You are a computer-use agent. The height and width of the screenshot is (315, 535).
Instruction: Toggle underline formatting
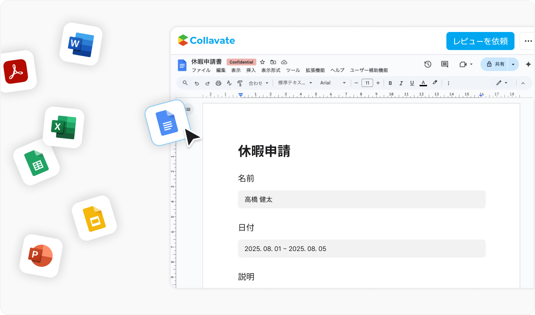click(412, 83)
